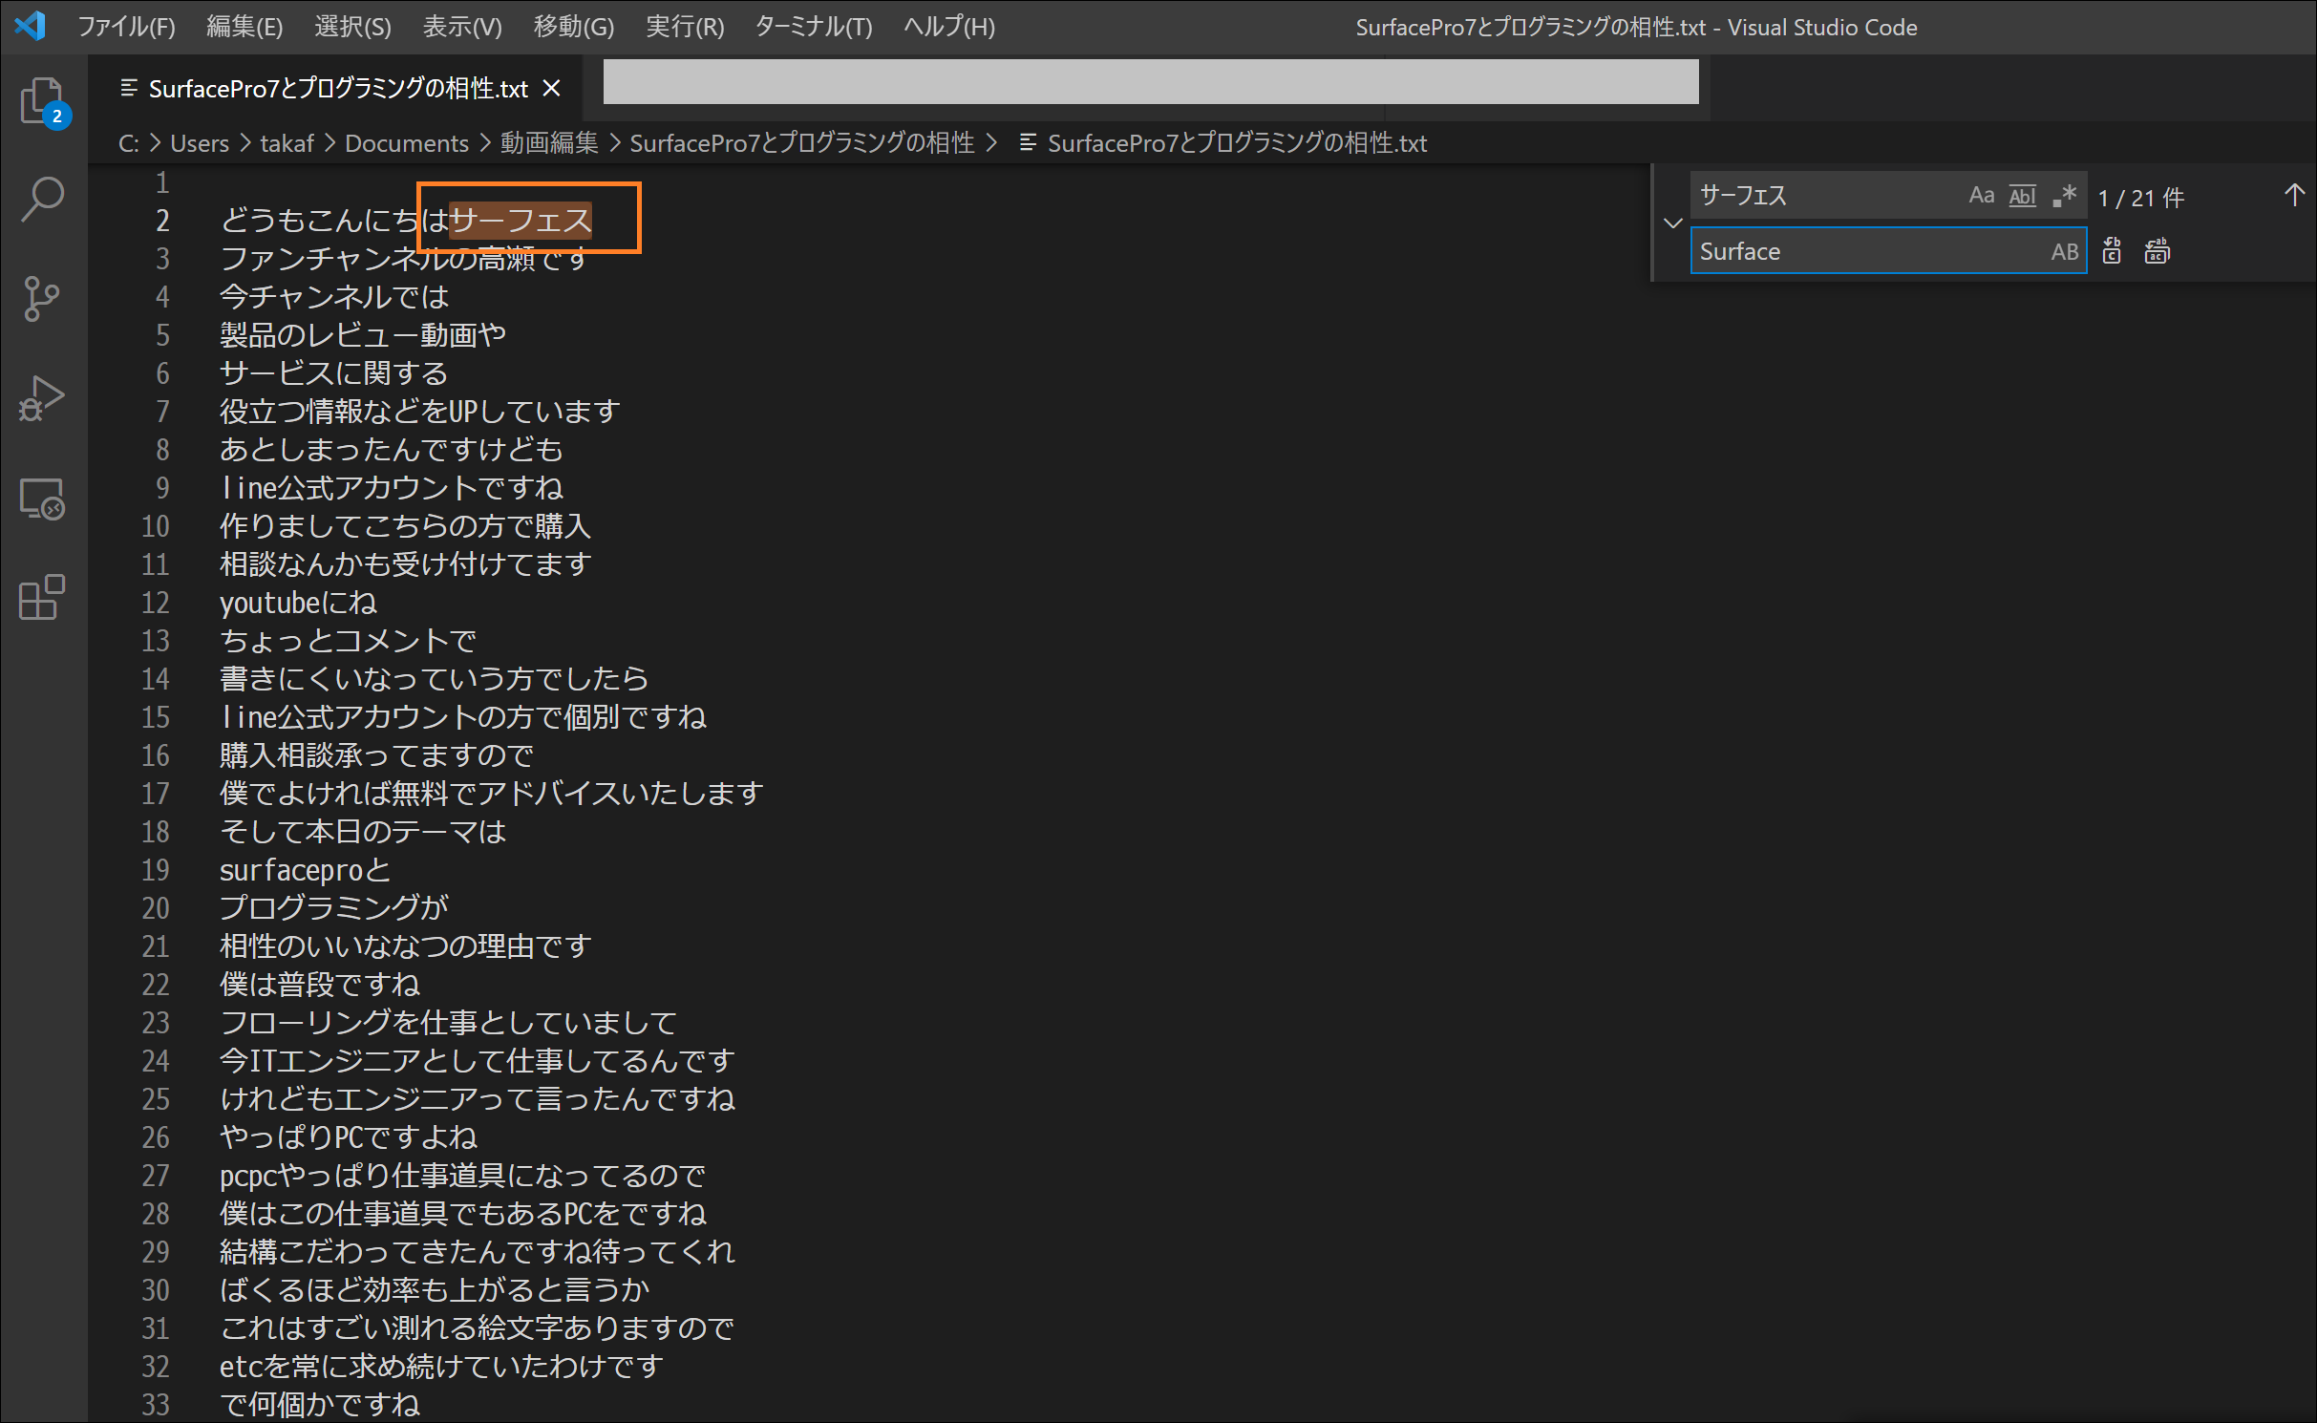The height and width of the screenshot is (1423, 2317).
Task: Click line 7 text 役立つ情報などをUPしています
Action: (x=420, y=412)
